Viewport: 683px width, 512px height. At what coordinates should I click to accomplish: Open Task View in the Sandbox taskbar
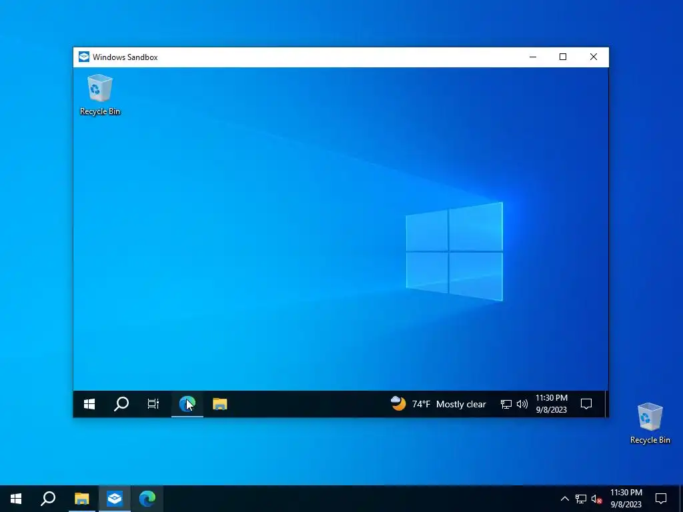pyautogui.click(x=153, y=404)
